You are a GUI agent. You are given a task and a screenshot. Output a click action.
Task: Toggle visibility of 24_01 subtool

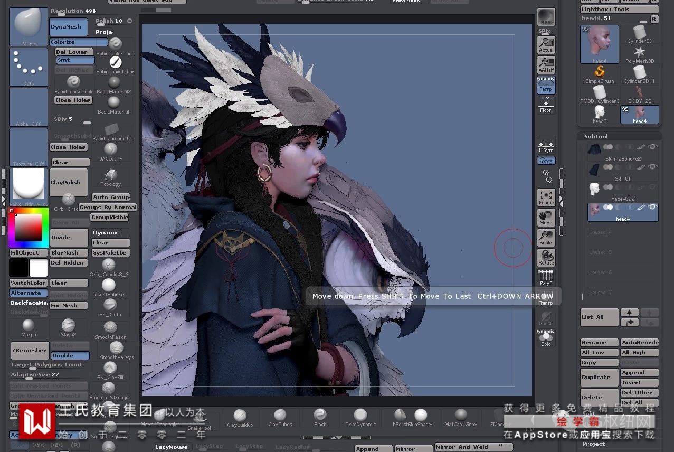[653, 167]
